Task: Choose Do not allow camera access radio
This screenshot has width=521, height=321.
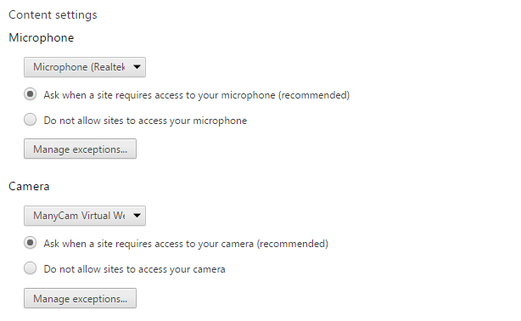Action: 31,268
